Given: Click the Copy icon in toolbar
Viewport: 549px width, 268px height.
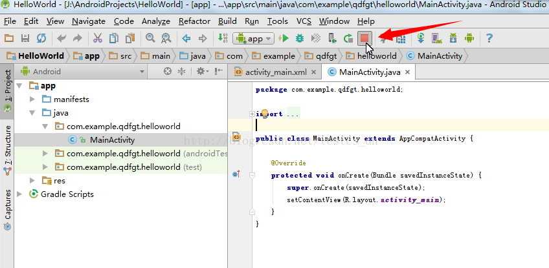Looking at the screenshot, I should point(114,39).
